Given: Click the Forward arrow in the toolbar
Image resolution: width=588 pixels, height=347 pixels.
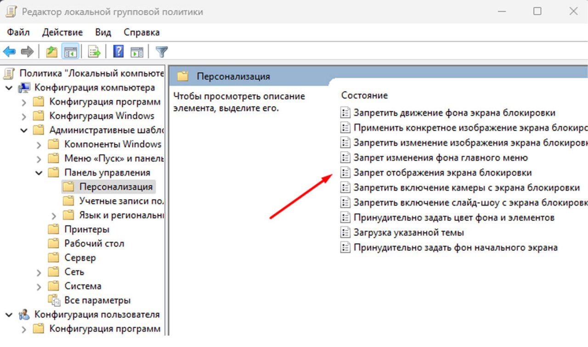Looking at the screenshot, I should 27,51.
